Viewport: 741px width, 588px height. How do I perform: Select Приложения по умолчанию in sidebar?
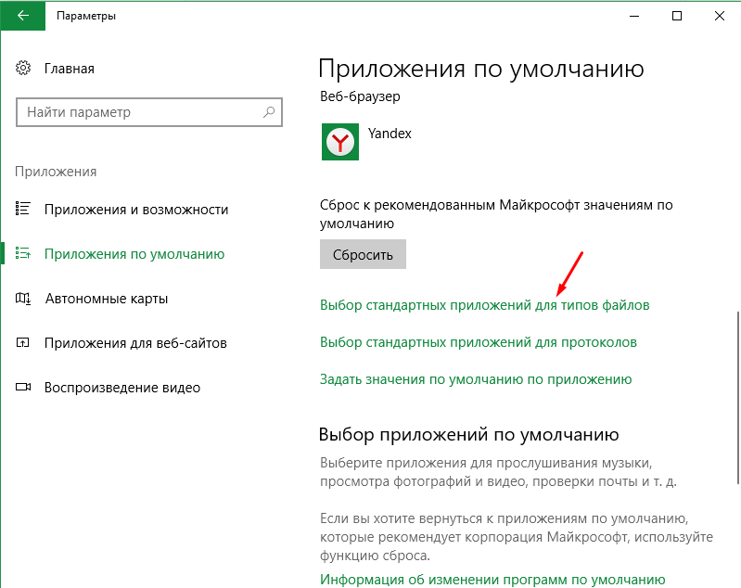[x=134, y=254]
